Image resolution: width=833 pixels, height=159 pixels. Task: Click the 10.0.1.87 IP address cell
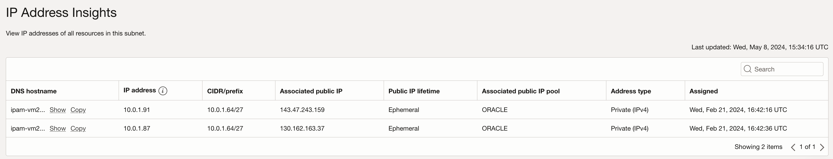(137, 128)
